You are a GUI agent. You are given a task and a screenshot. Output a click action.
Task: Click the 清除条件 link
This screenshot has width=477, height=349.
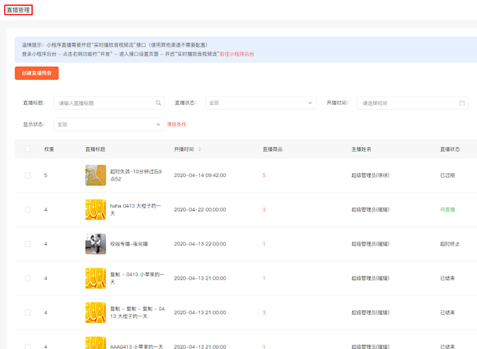coord(176,124)
